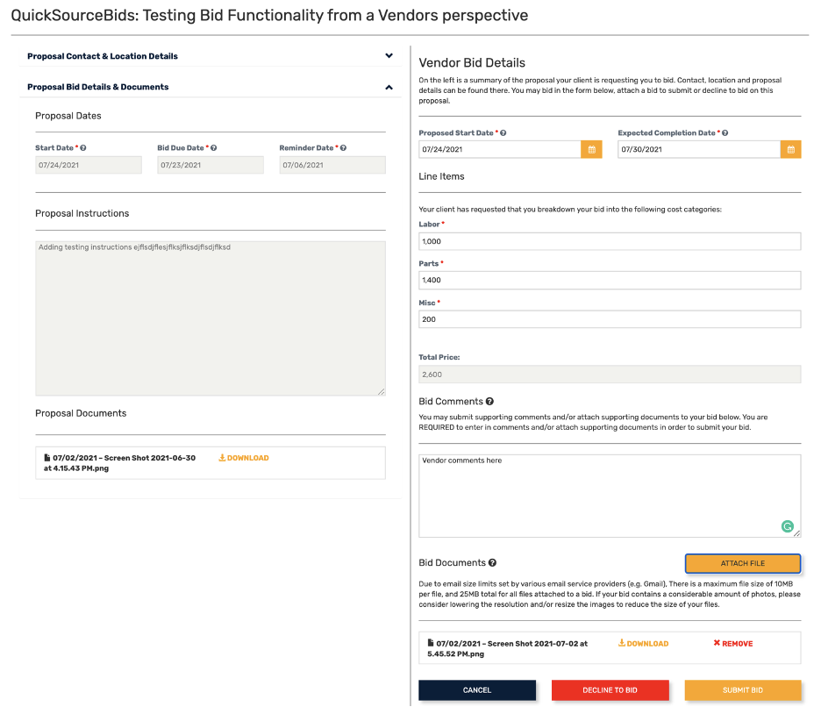Image resolution: width=821 pixels, height=707 pixels.
Task: Click the Attach File button
Action: tap(742, 563)
